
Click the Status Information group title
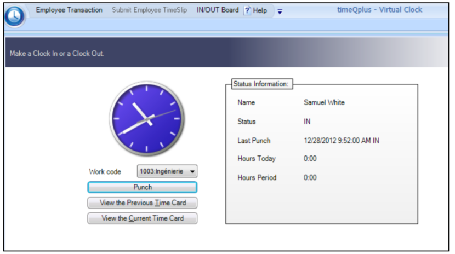coord(260,84)
